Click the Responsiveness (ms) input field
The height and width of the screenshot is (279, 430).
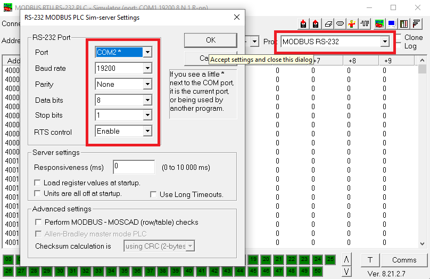(134, 167)
